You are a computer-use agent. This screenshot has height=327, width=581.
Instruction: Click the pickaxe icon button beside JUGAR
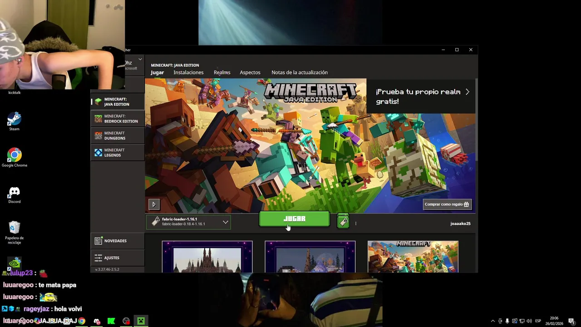[x=343, y=222]
